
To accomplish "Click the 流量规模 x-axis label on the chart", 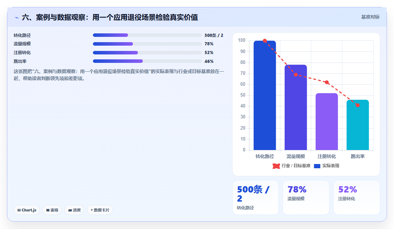I will (x=295, y=156).
